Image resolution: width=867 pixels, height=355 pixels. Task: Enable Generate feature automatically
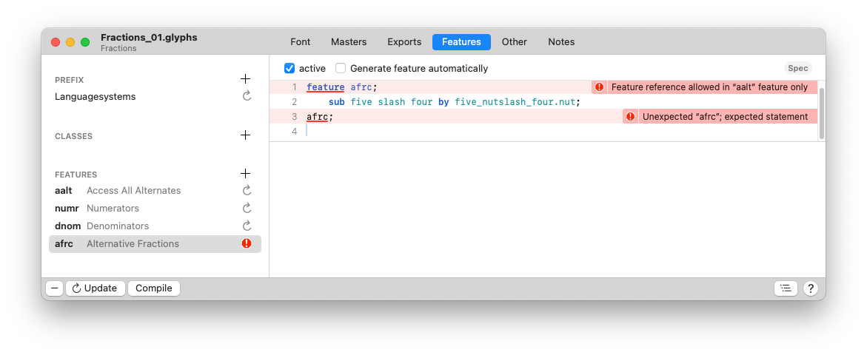click(341, 68)
